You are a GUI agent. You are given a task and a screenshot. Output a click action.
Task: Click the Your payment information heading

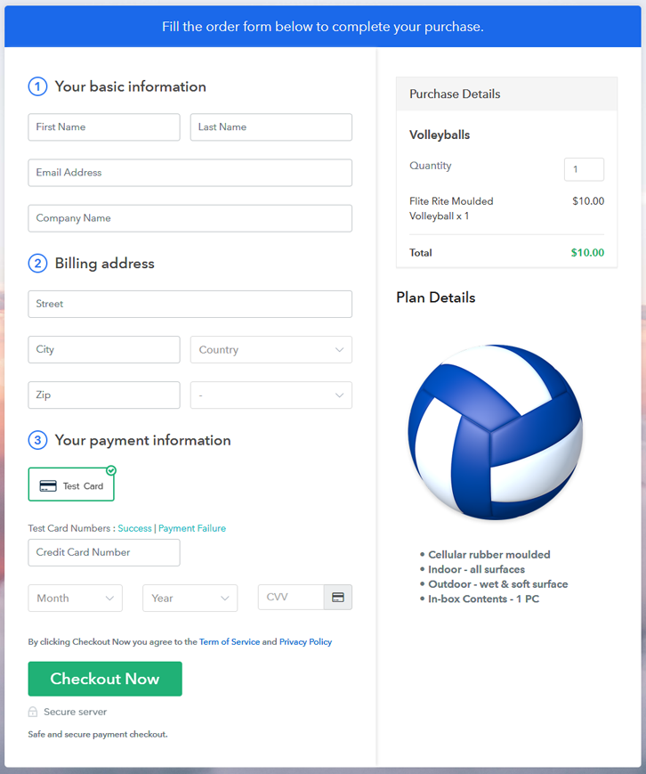point(142,440)
